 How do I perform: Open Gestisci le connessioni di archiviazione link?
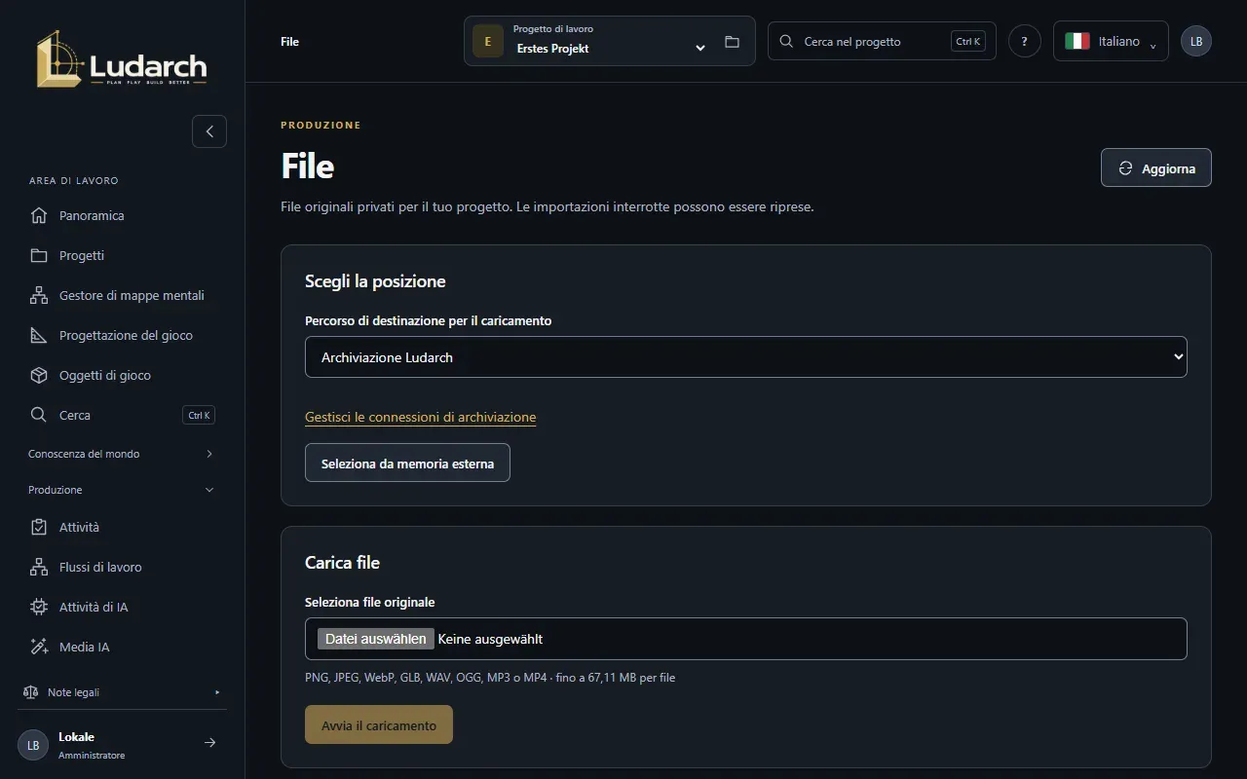pos(421,417)
